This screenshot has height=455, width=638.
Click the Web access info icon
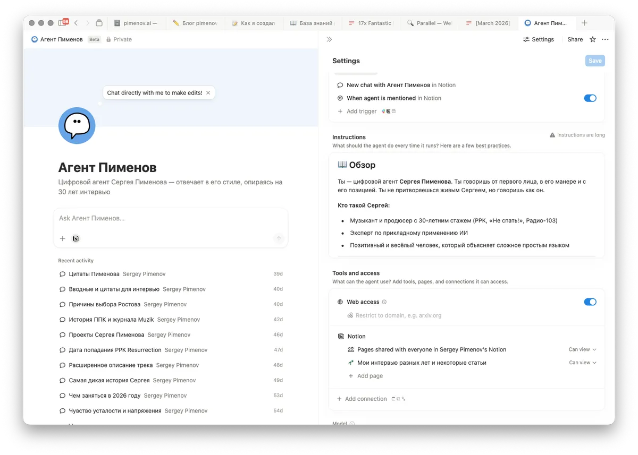point(384,302)
